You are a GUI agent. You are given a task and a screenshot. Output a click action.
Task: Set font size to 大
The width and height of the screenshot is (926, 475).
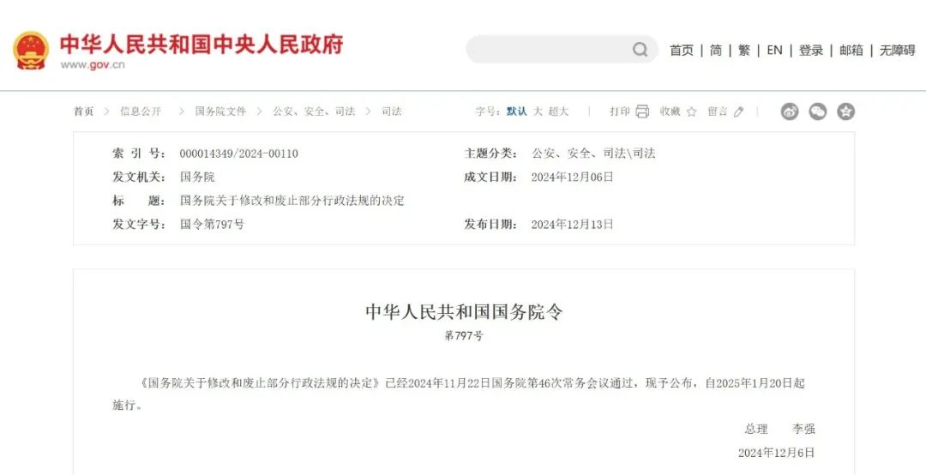tap(538, 111)
